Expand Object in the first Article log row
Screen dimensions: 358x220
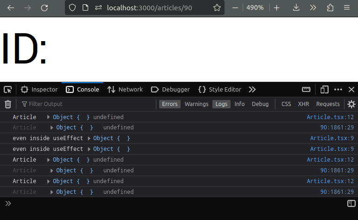pyautogui.click(x=49, y=117)
